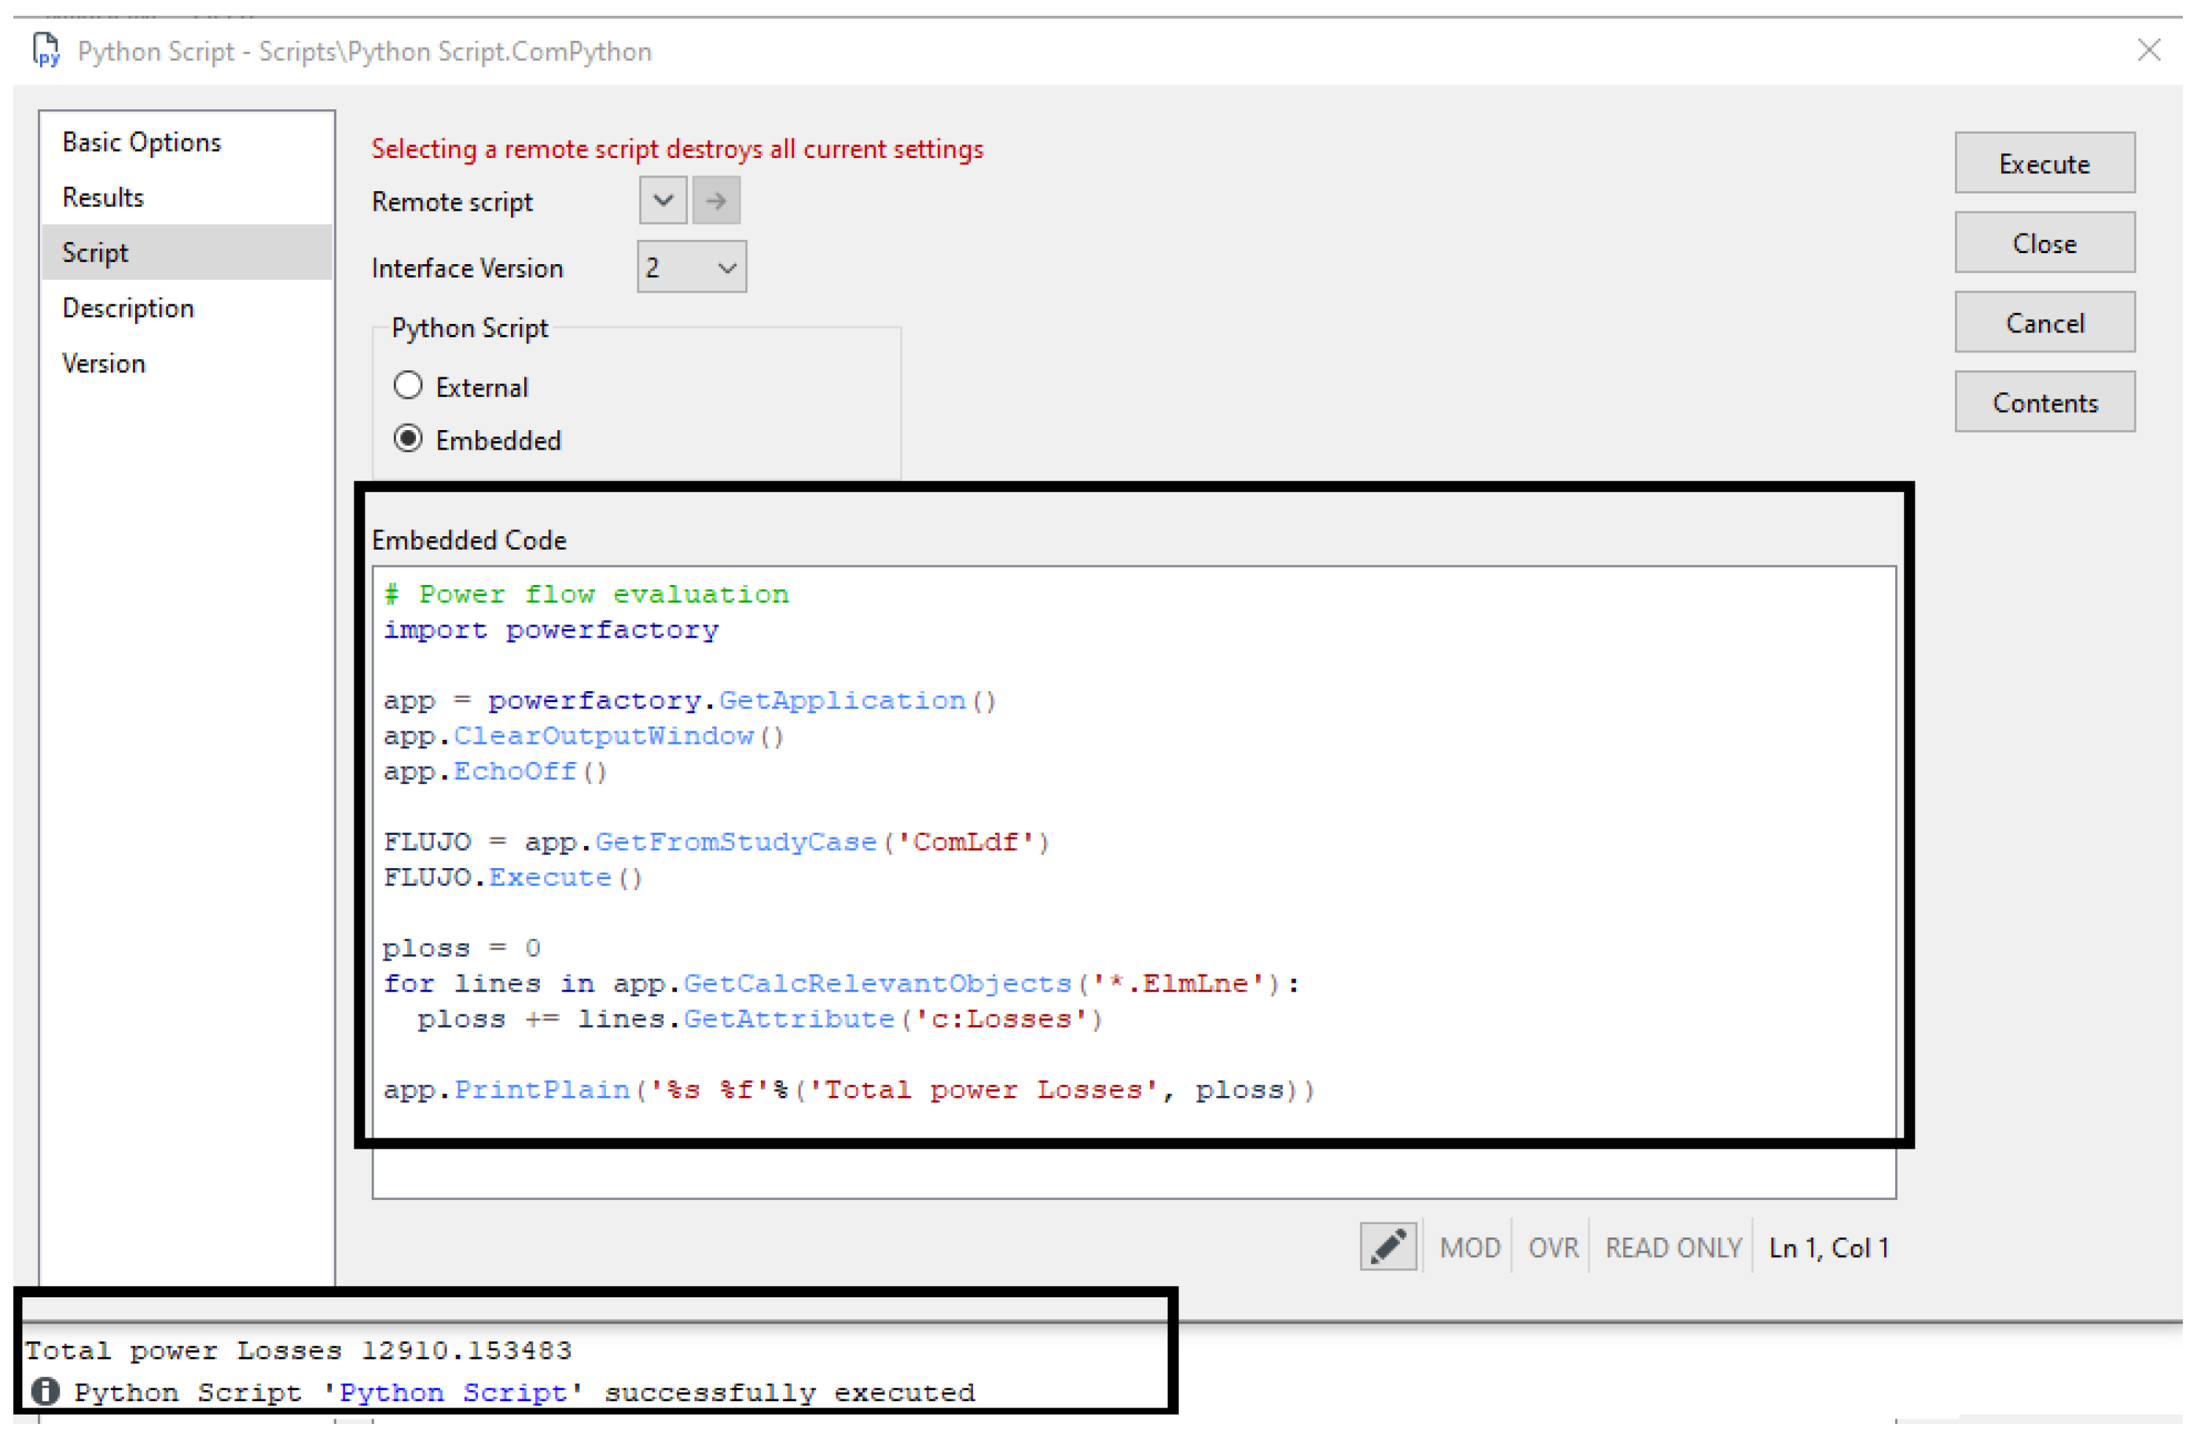Viewport: 2197px width, 1442px height.
Task: Switch to the Results page
Action: coord(104,197)
